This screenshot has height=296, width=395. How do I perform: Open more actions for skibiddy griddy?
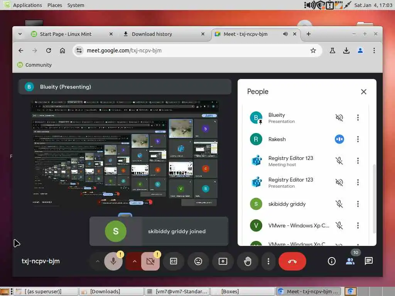click(x=358, y=204)
